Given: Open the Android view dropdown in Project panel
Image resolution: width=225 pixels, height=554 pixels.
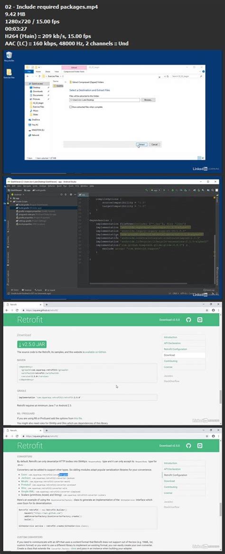Looking at the screenshot, I should (18, 194).
